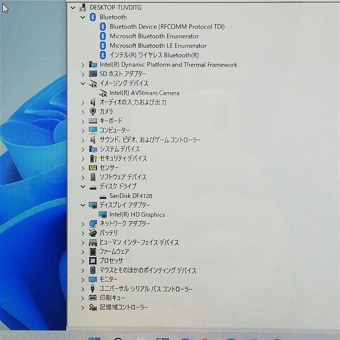Select the 'DESKTOP-TUVDITG' label
The height and width of the screenshot is (340, 340).
point(116,7)
